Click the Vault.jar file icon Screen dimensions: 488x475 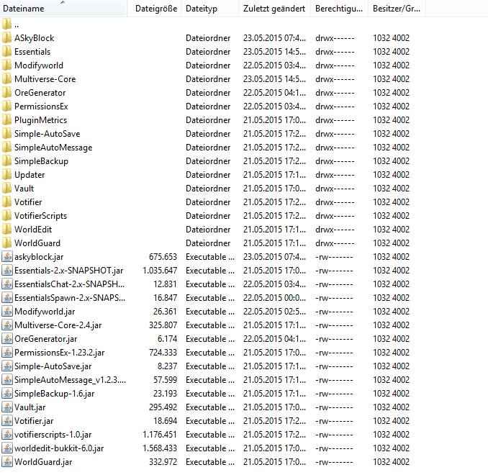coord(7,407)
